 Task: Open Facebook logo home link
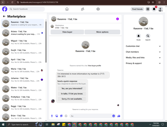pos(5,9)
